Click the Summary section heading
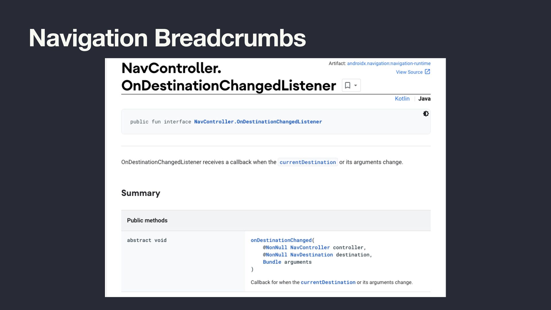Image resolution: width=551 pixels, height=310 pixels. tap(141, 193)
